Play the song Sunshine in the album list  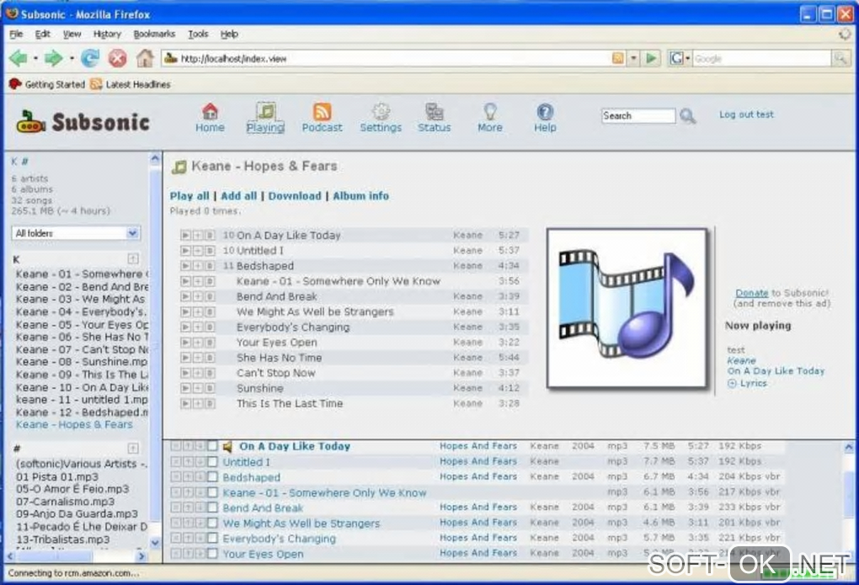186,388
